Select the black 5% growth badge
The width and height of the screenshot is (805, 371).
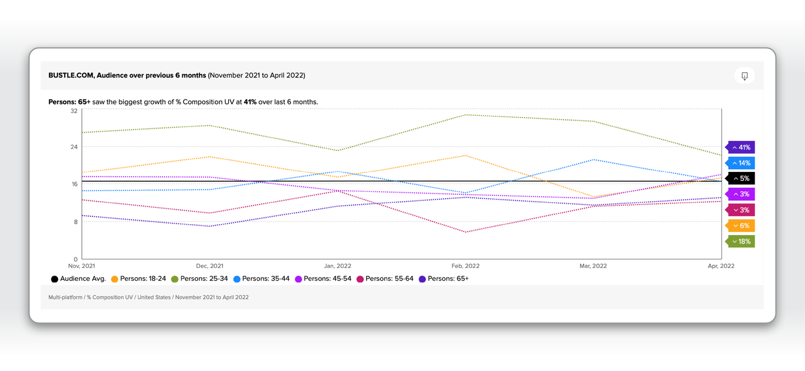tap(740, 178)
